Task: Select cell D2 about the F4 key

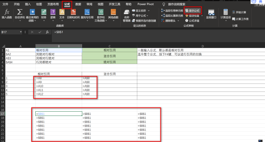Action: (x=201, y=54)
